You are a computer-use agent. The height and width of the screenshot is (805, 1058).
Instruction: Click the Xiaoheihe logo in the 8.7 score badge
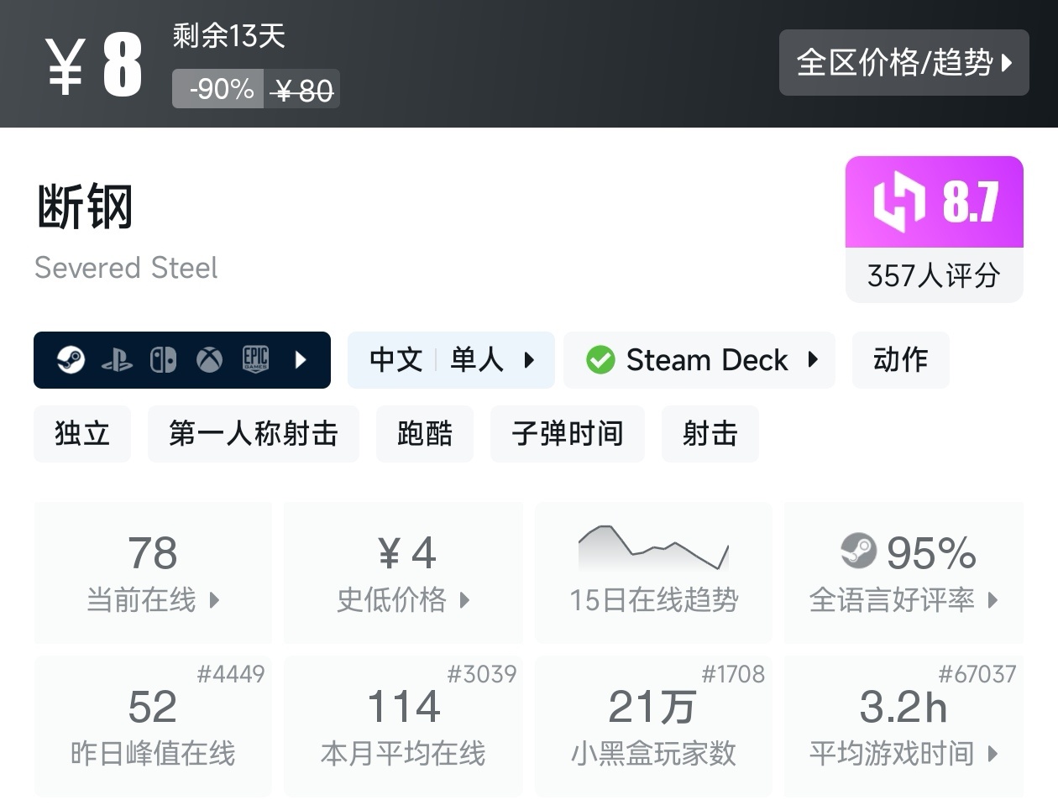click(x=898, y=201)
